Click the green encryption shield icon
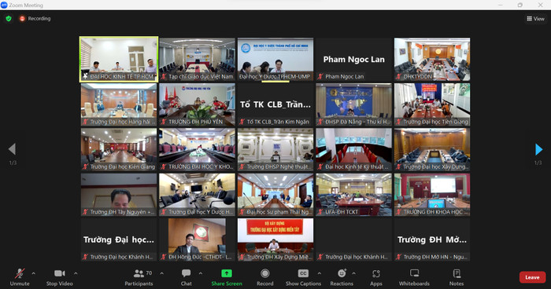Image resolution: width=551 pixels, height=289 pixels. pyautogui.click(x=9, y=19)
